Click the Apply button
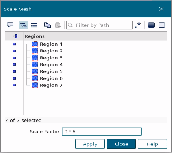172x153 pixels. pyautogui.click(x=90, y=144)
